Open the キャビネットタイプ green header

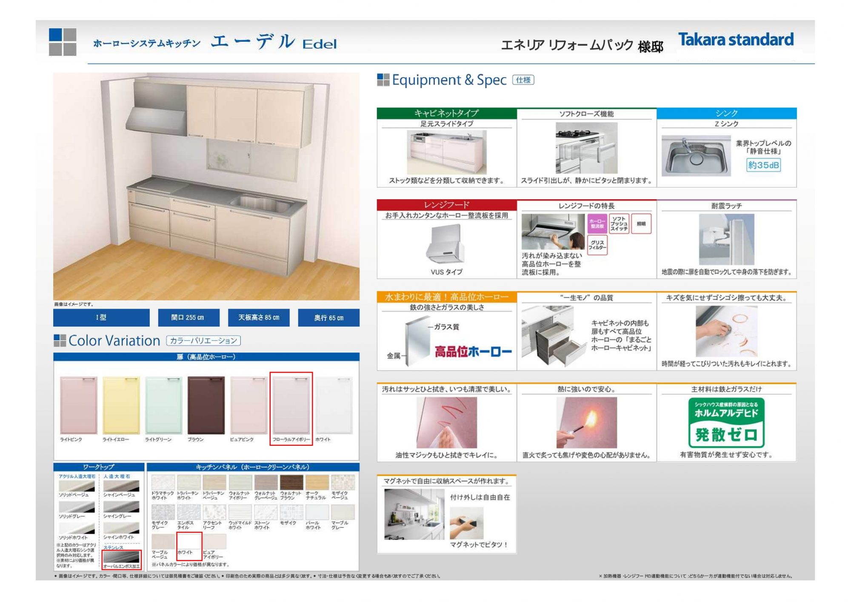click(447, 113)
